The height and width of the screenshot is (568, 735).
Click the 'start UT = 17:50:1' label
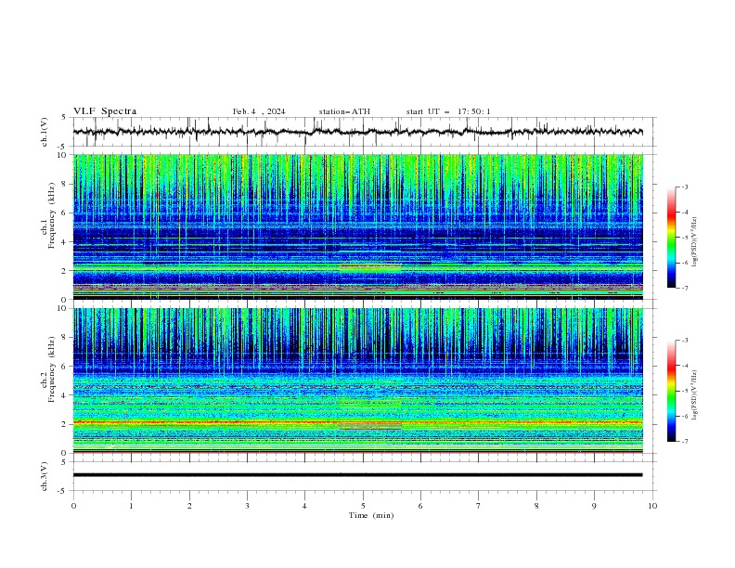(x=448, y=111)
